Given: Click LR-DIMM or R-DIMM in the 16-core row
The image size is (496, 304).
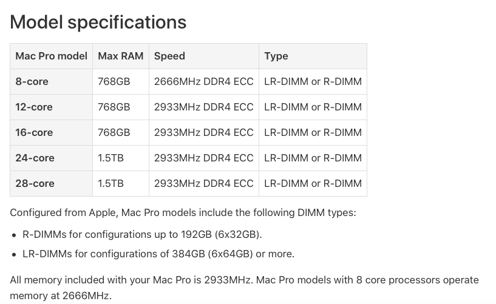Looking at the screenshot, I should [313, 132].
